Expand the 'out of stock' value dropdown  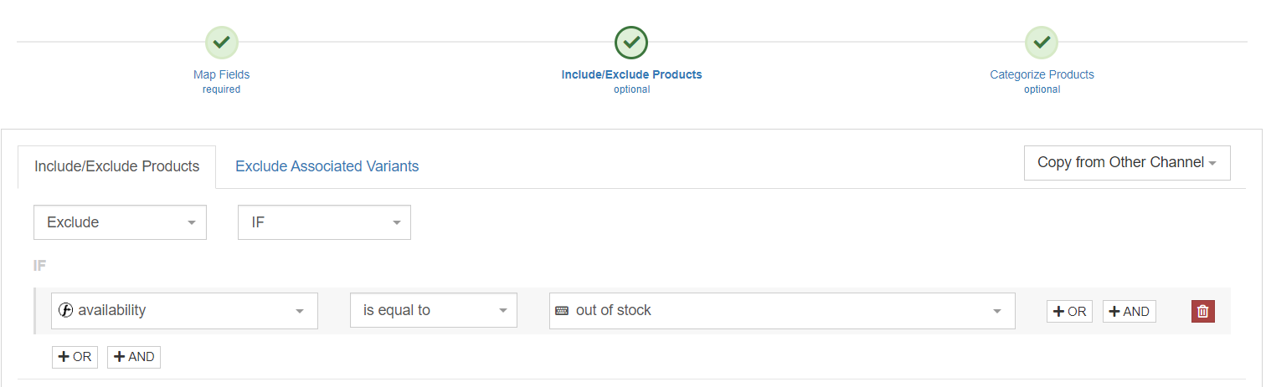(782, 310)
